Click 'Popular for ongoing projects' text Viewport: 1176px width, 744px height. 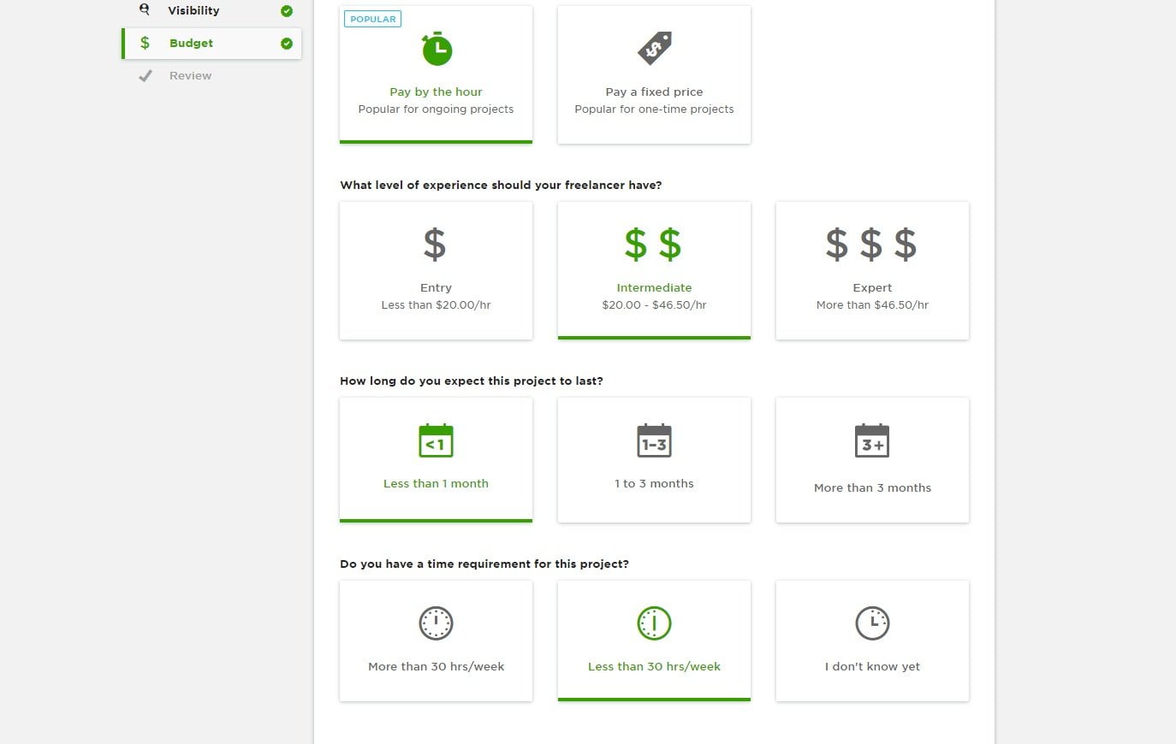[x=436, y=109]
